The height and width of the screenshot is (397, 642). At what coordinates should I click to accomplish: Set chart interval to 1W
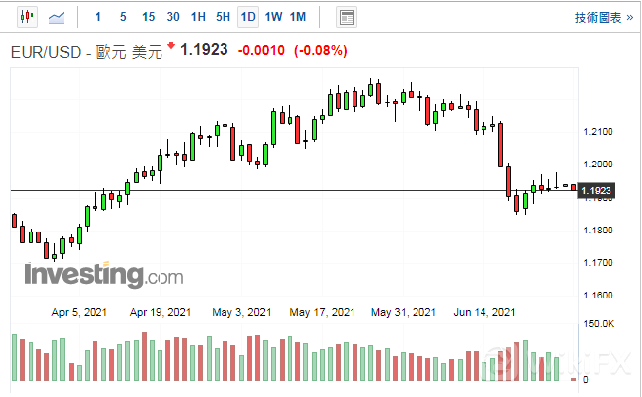[x=273, y=17]
